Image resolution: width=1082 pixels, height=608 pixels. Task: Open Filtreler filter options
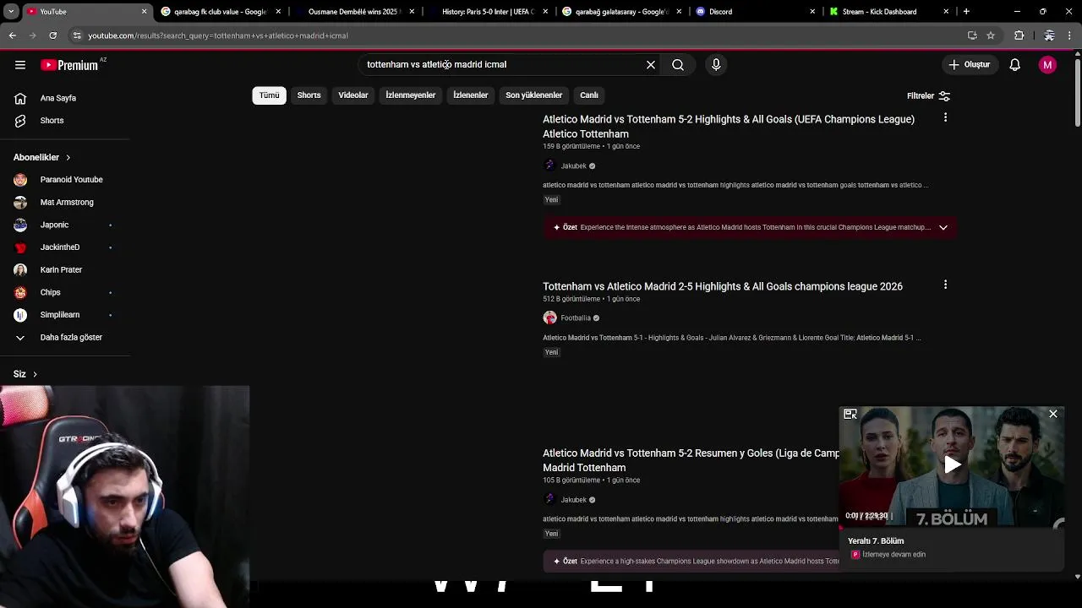(929, 95)
